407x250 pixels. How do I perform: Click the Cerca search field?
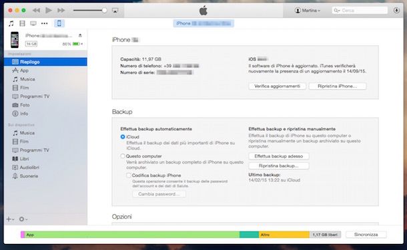[x=360, y=11]
